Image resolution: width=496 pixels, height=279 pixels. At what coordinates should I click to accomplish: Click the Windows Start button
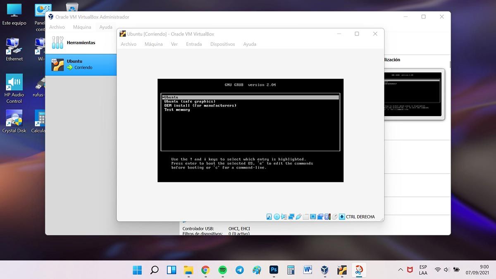(x=137, y=270)
